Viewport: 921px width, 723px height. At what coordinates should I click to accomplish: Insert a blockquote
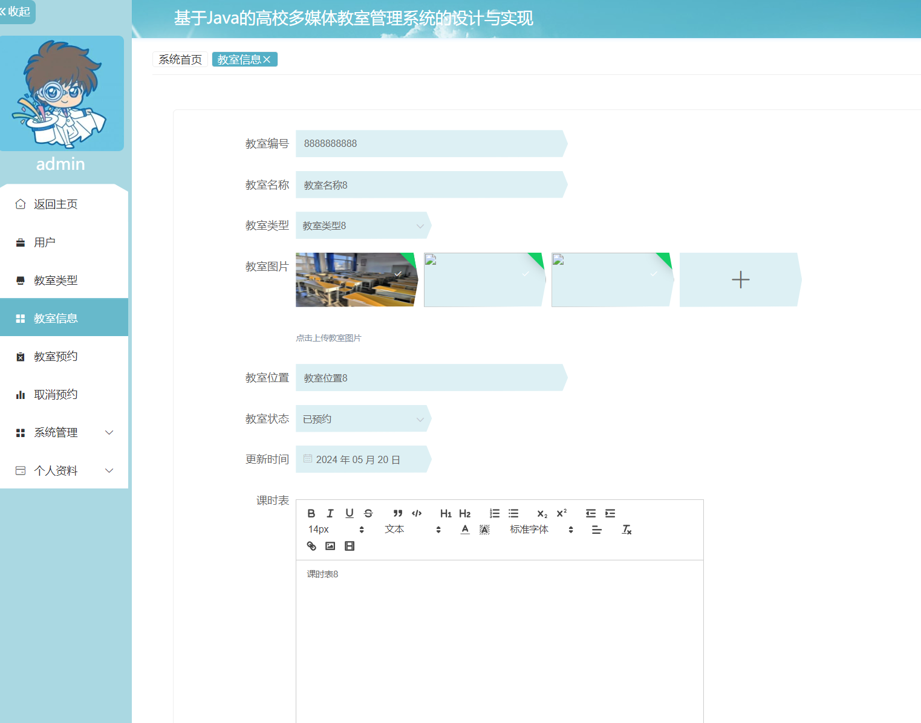pos(397,513)
